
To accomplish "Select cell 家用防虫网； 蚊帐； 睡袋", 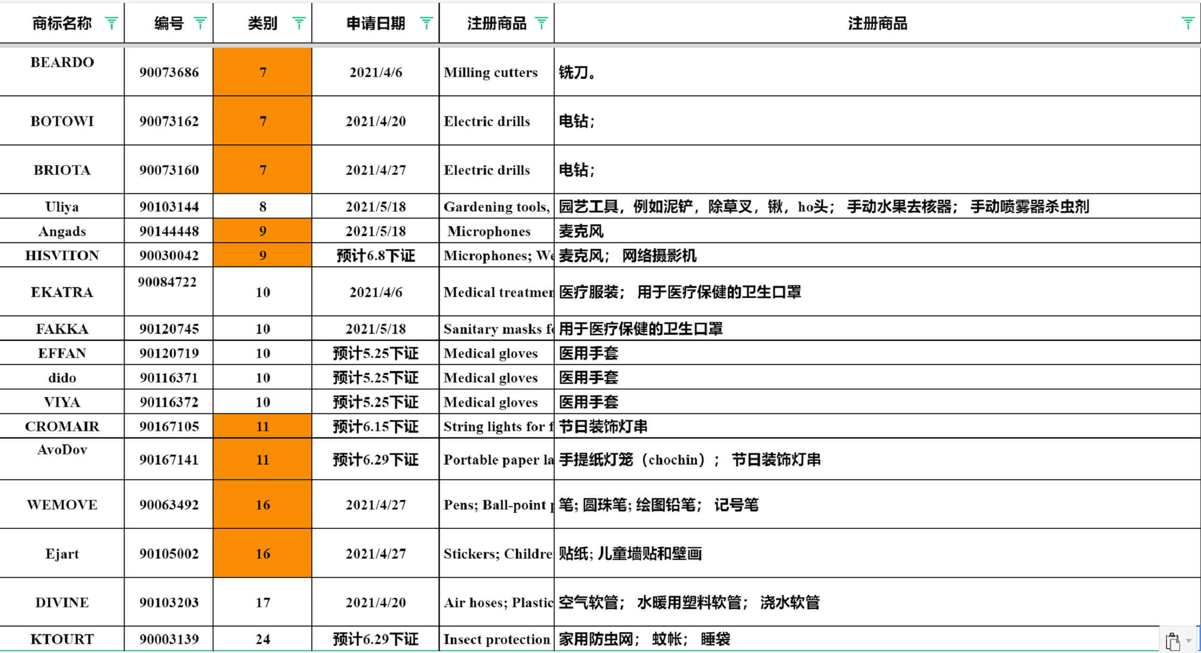I will point(877,639).
